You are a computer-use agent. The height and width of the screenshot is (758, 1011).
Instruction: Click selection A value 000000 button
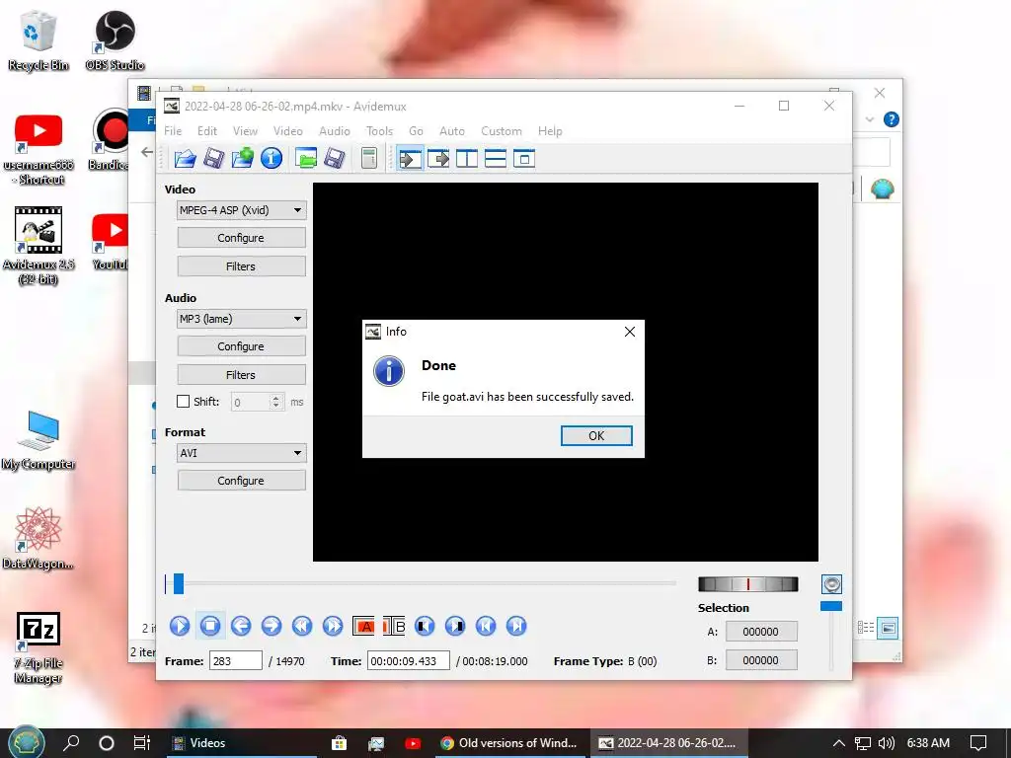pyautogui.click(x=761, y=632)
